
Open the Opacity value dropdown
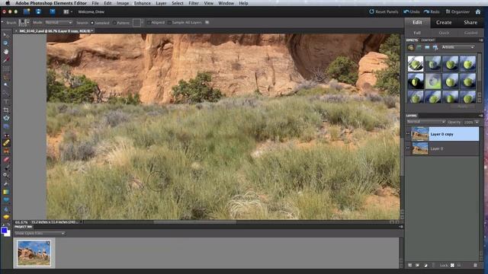point(477,122)
